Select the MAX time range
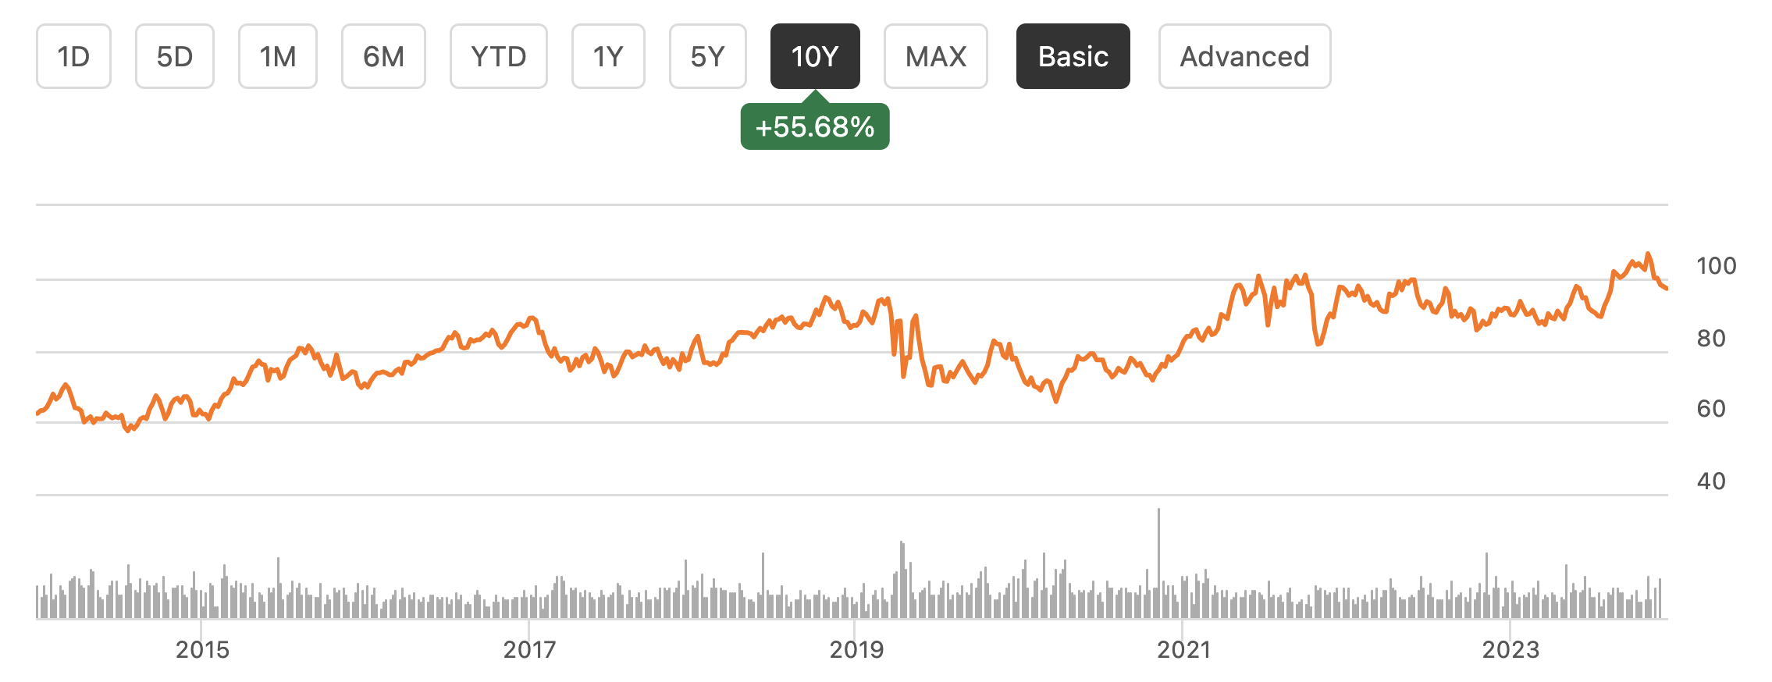 click(x=935, y=55)
